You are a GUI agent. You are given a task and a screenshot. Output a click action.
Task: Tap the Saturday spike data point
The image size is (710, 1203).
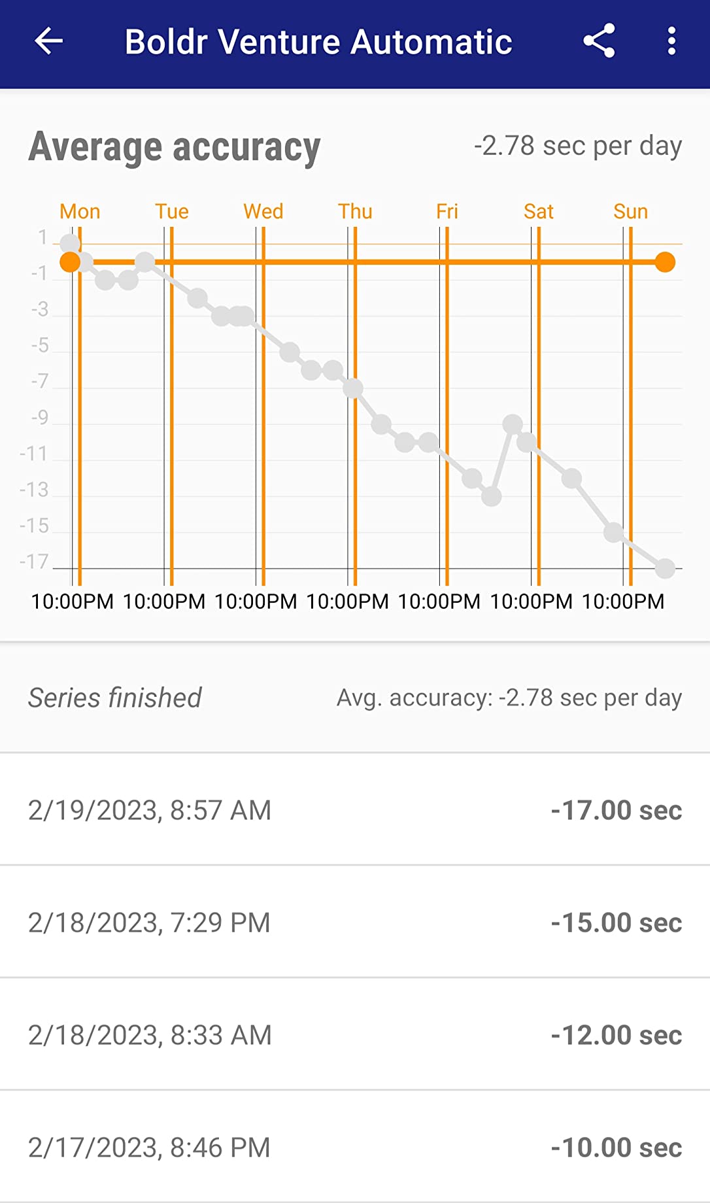(513, 424)
